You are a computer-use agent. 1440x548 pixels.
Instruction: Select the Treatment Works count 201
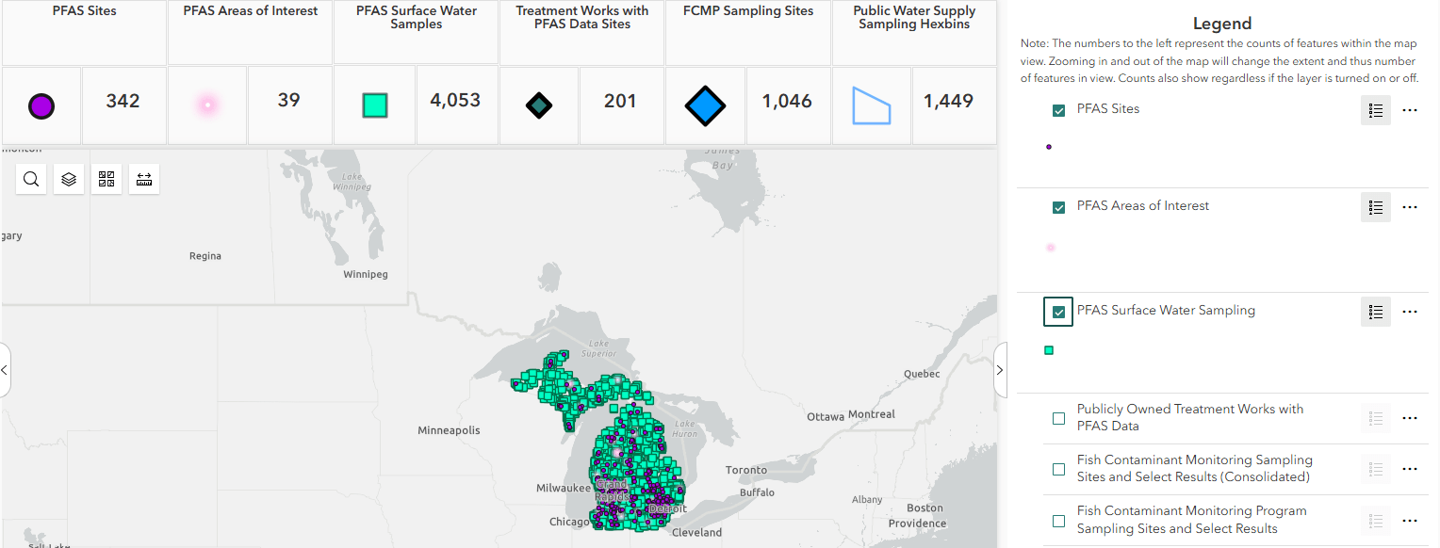pyautogui.click(x=620, y=101)
